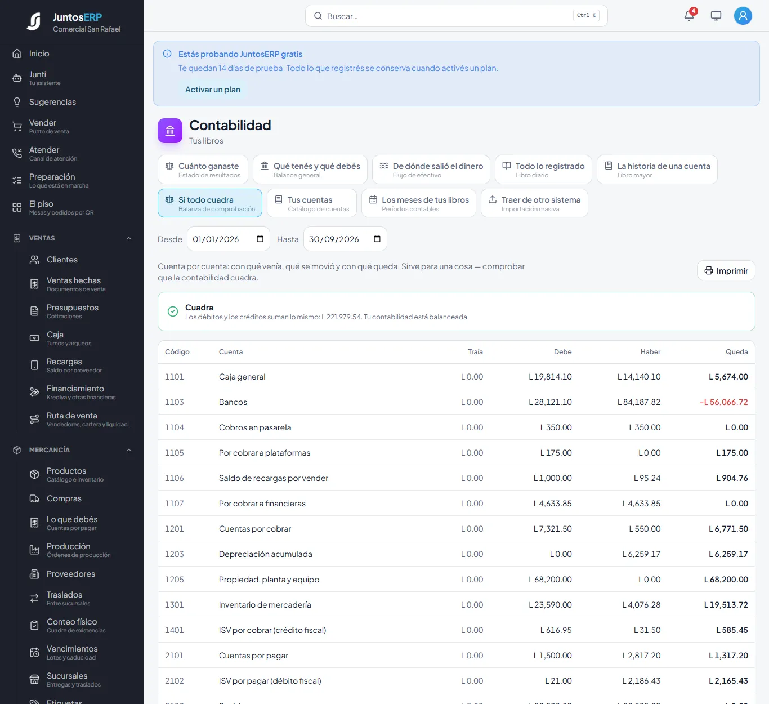This screenshot has width=769, height=704.
Task: Open Todo lo registrado libro diario
Action: pos(543,170)
